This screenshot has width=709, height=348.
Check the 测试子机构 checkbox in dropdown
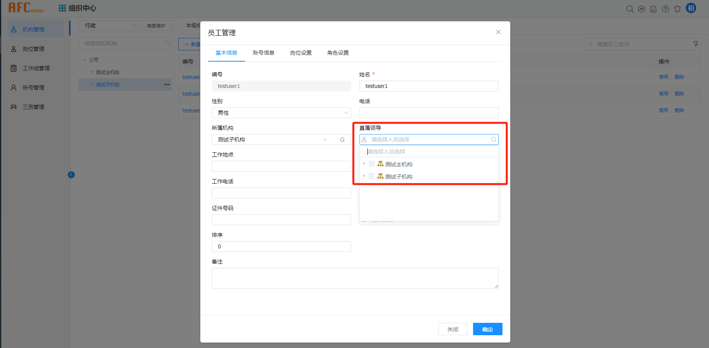tap(372, 176)
